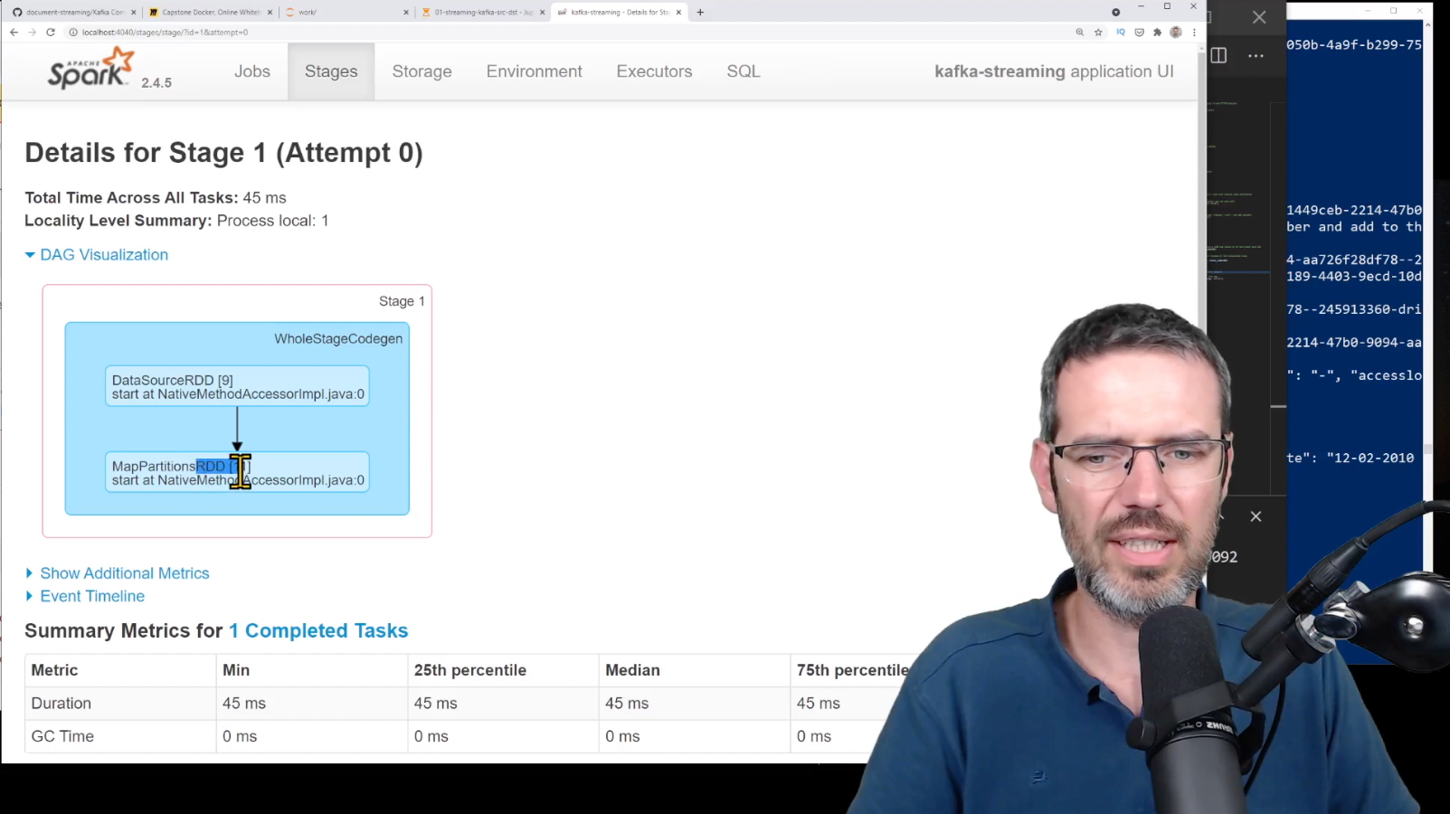
Task: Open the Executors tab in Spark UI
Action: pyautogui.click(x=654, y=71)
